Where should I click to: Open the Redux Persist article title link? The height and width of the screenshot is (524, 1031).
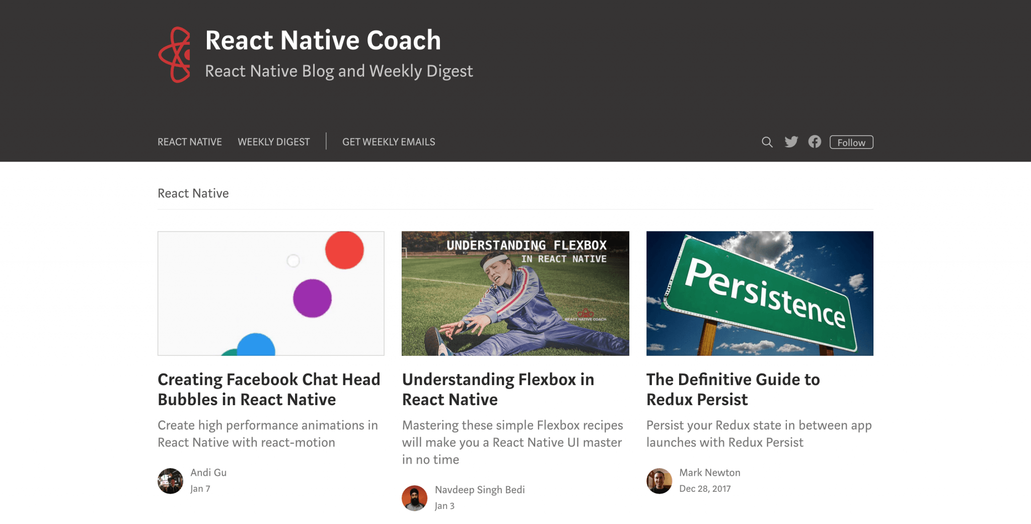coord(732,390)
